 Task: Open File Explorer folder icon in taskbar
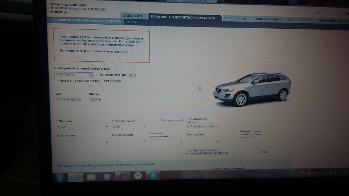pyautogui.click(x=92, y=177)
